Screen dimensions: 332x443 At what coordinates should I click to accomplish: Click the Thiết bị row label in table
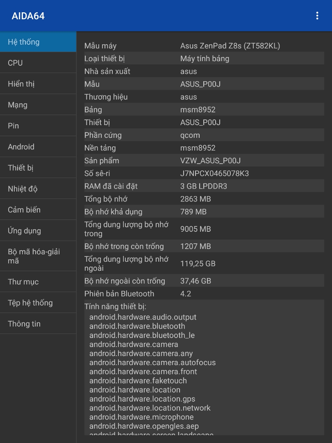tap(97, 122)
